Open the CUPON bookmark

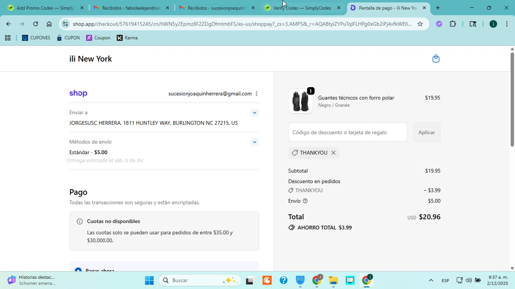68,38
